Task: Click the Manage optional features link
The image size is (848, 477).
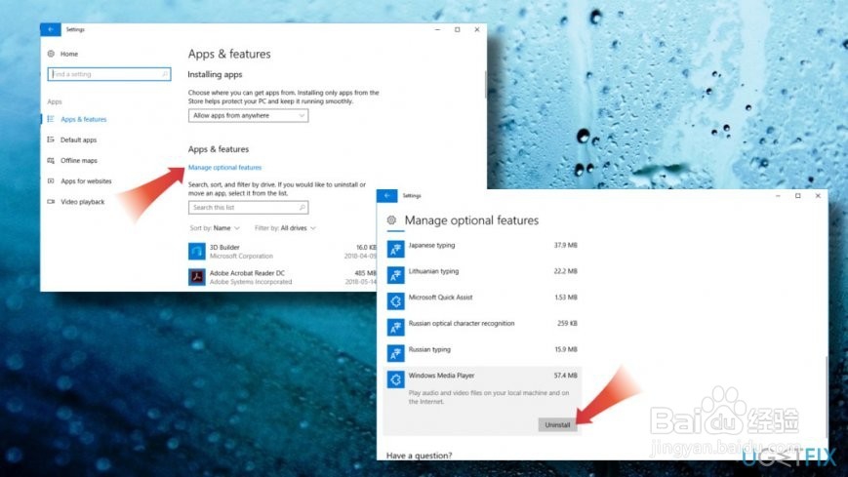Action: (x=224, y=168)
